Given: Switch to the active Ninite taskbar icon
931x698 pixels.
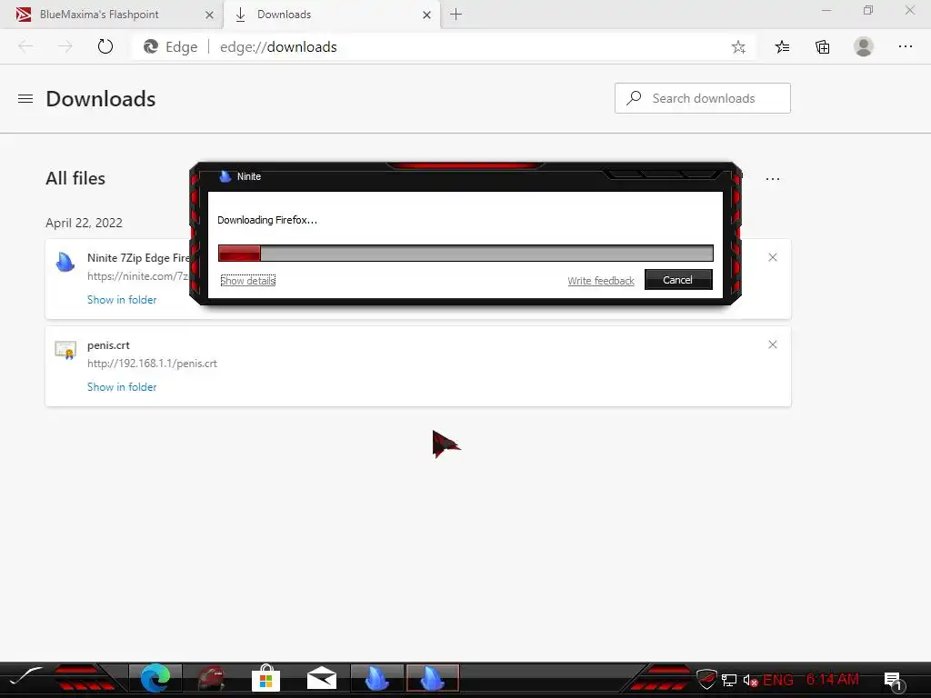Looking at the screenshot, I should click(x=432, y=678).
